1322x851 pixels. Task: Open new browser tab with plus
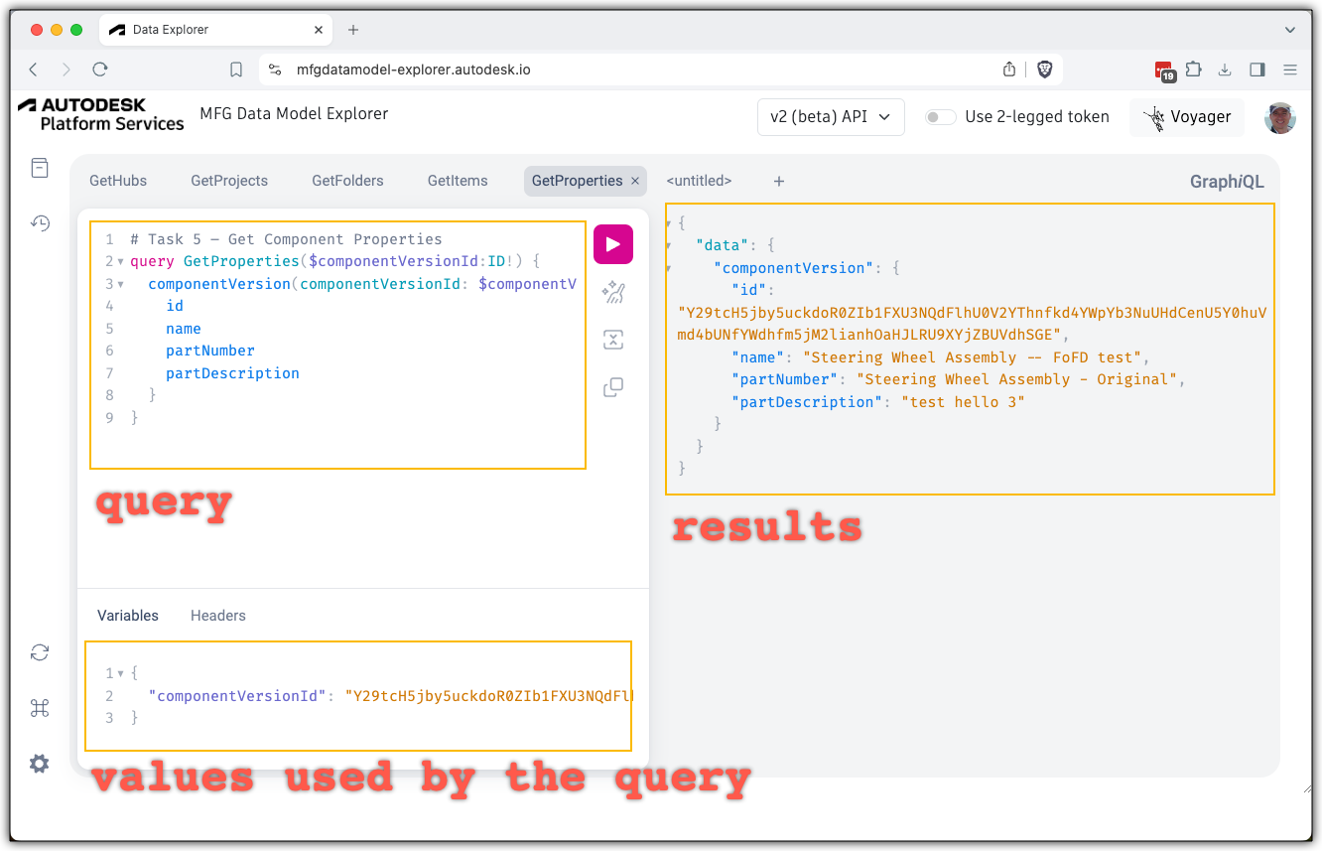point(353,30)
